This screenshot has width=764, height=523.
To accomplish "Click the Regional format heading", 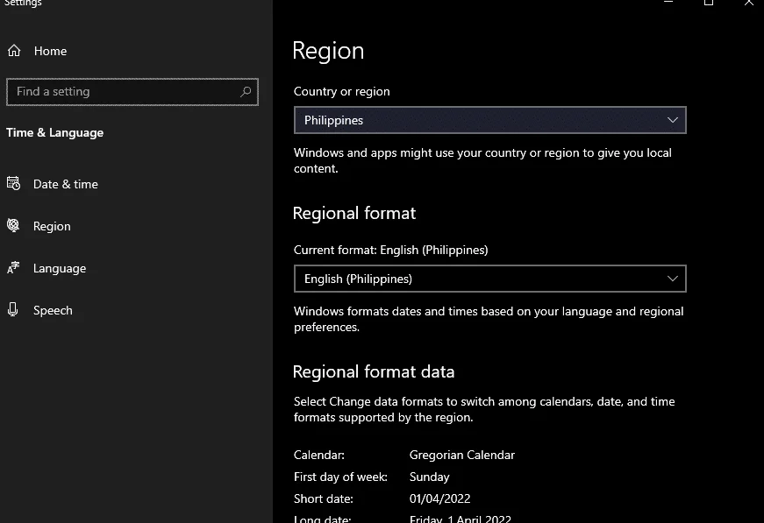I will pos(354,213).
